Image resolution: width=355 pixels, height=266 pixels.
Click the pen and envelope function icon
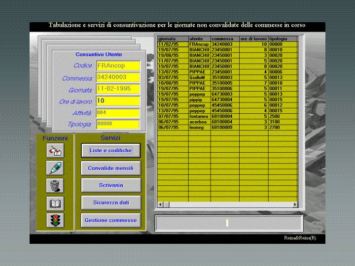[x=55, y=151]
